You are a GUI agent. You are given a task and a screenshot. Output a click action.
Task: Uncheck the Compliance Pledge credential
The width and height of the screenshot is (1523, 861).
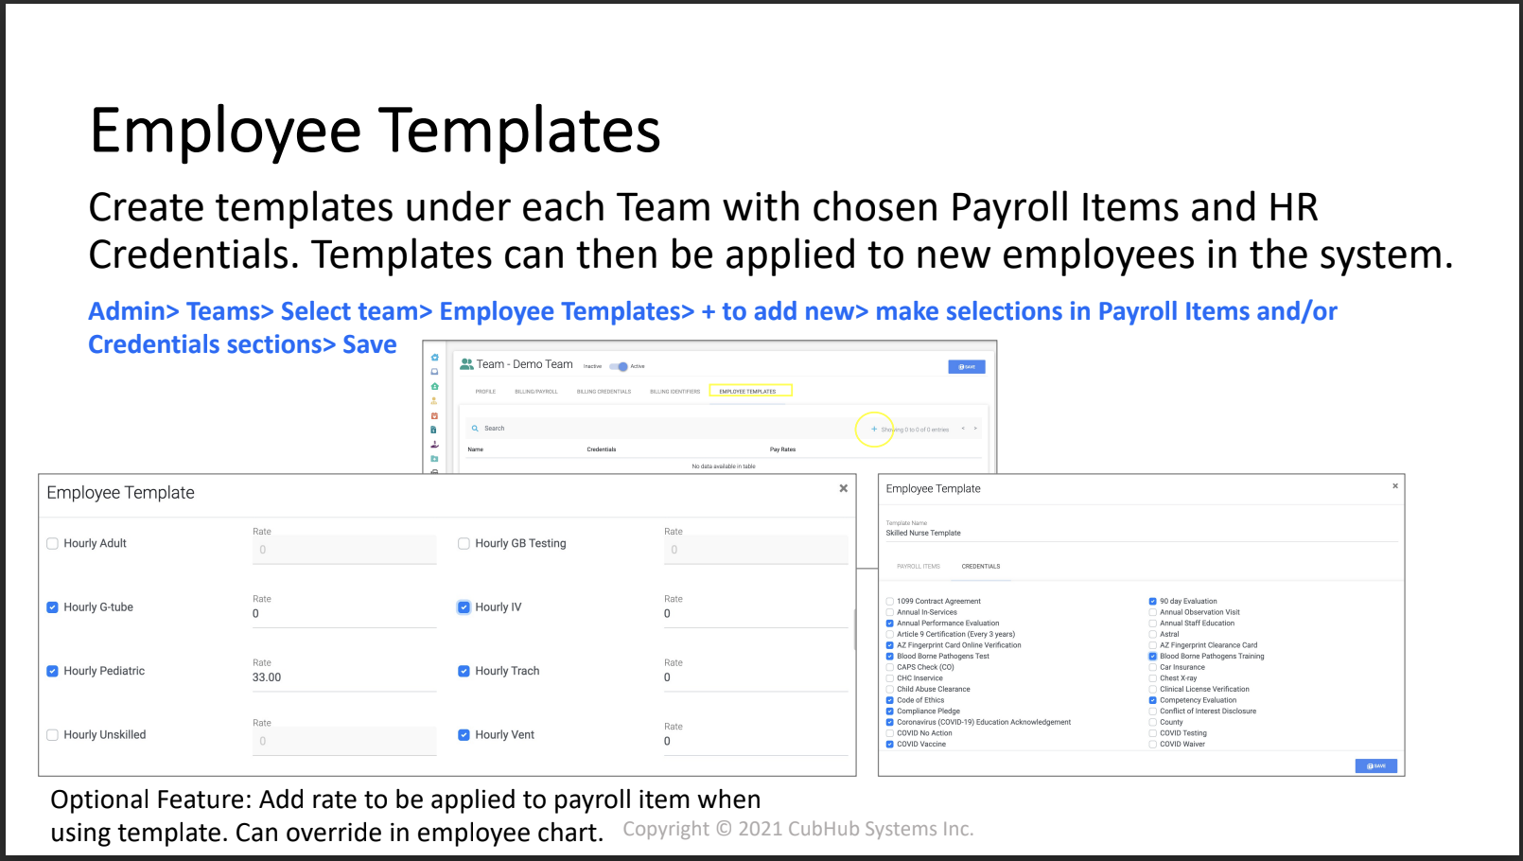coord(890,712)
